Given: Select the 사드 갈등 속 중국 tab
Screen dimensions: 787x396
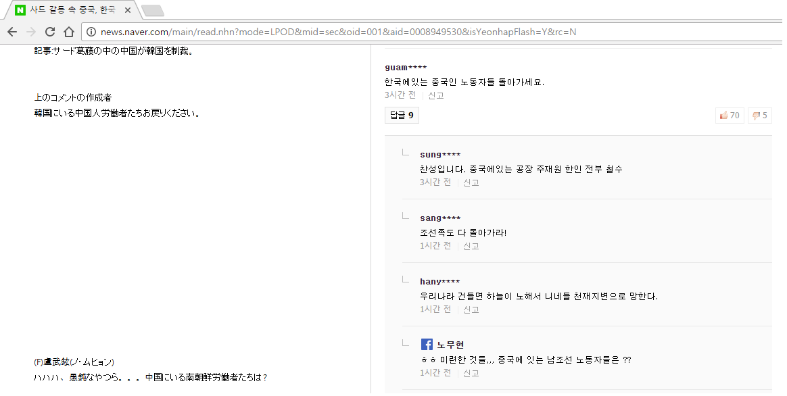Looking at the screenshot, I should (71, 10).
